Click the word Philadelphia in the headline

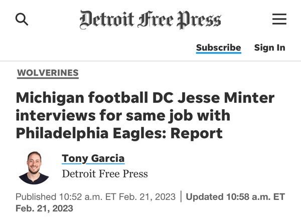pos(65,133)
